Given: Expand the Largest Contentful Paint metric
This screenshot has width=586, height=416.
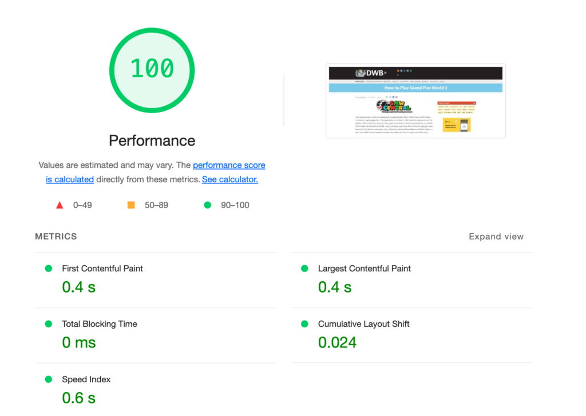Looking at the screenshot, I should pos(364,269).
